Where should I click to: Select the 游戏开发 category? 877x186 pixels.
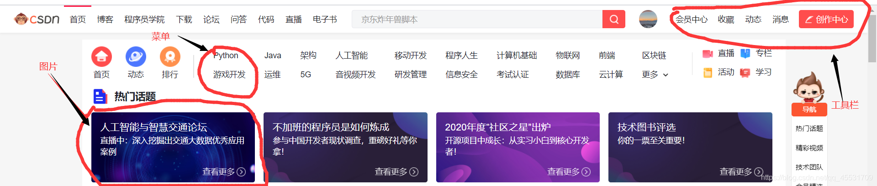229,75
